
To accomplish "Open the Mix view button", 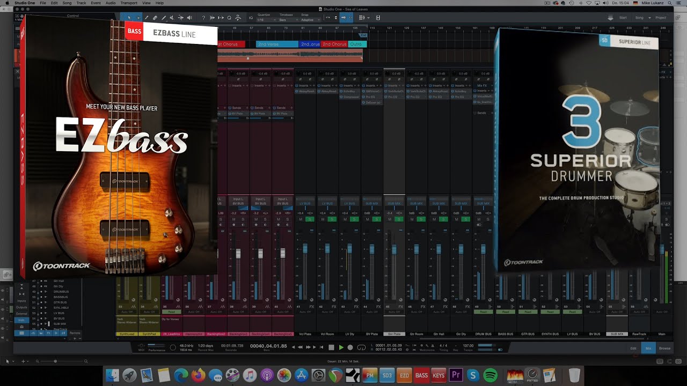I will tap(648, 348).
